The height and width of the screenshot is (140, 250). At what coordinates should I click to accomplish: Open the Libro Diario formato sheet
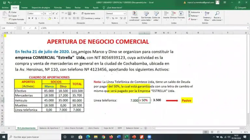click(74, 128)
